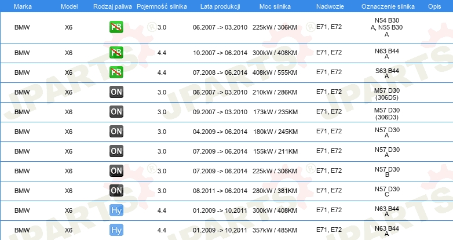Click engine code M57 D30 (306D3)

point(386,114)
